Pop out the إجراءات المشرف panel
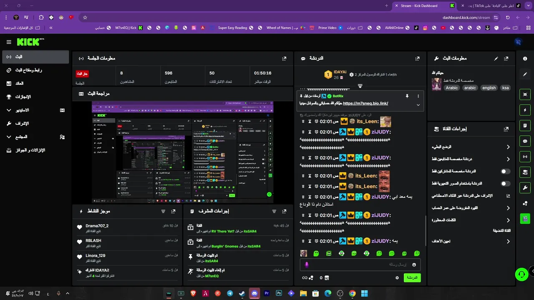 pyautogui.click(x=284, y=211)
